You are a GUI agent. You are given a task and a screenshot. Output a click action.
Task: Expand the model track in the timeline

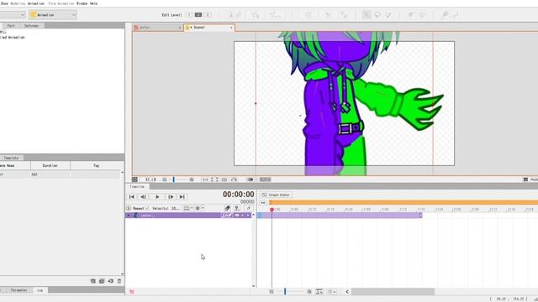(x=129, y=216)
